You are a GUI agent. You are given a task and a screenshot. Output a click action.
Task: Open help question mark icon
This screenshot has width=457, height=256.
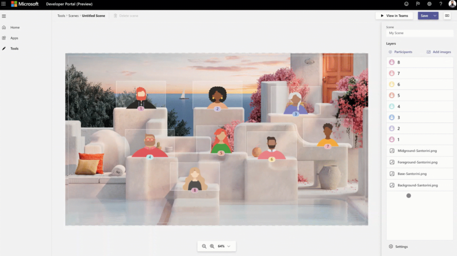[x=440, y=4]
